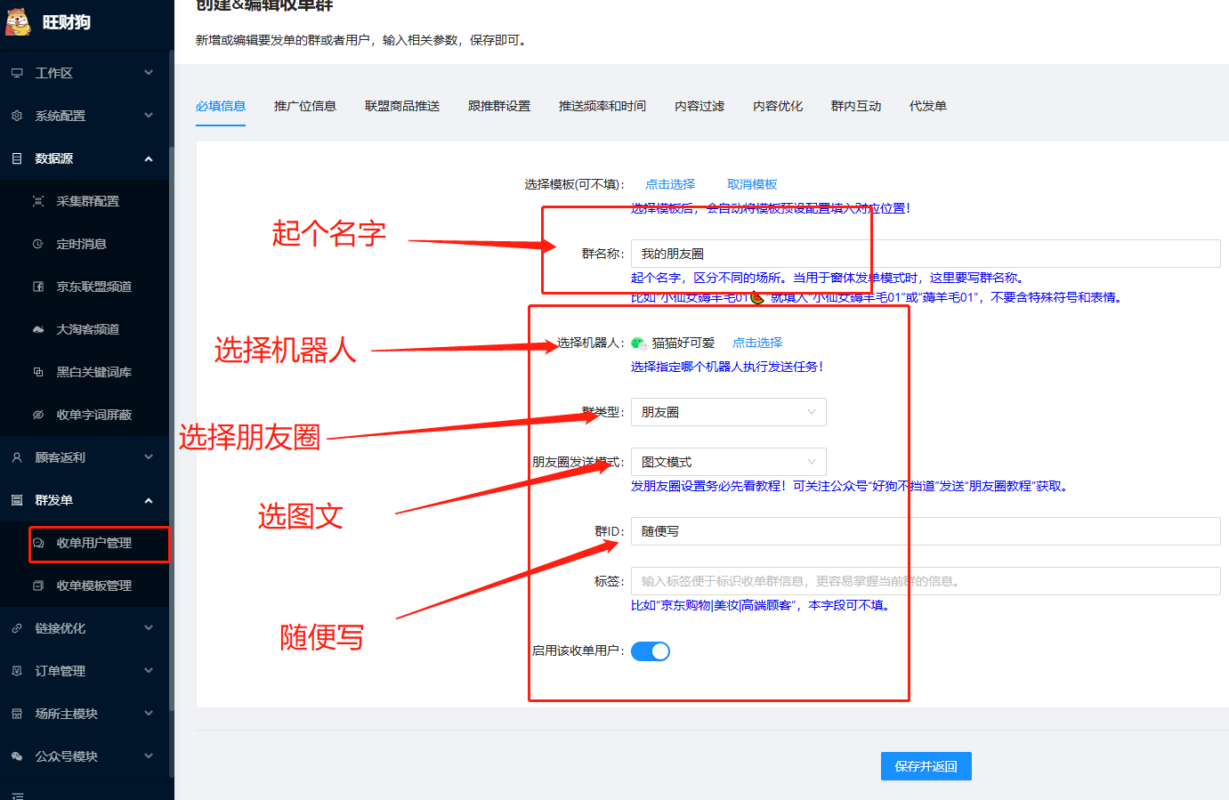Click the 收单字词屏蔽 eye icon
The height and width of the screenshot is (800, 1229).
38,415
